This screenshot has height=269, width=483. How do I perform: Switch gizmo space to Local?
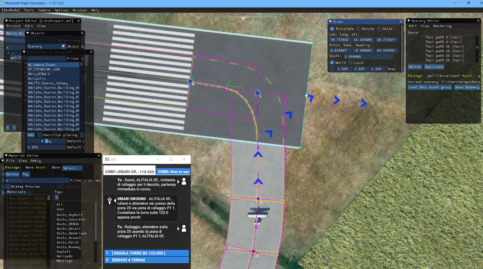point(351,63)
